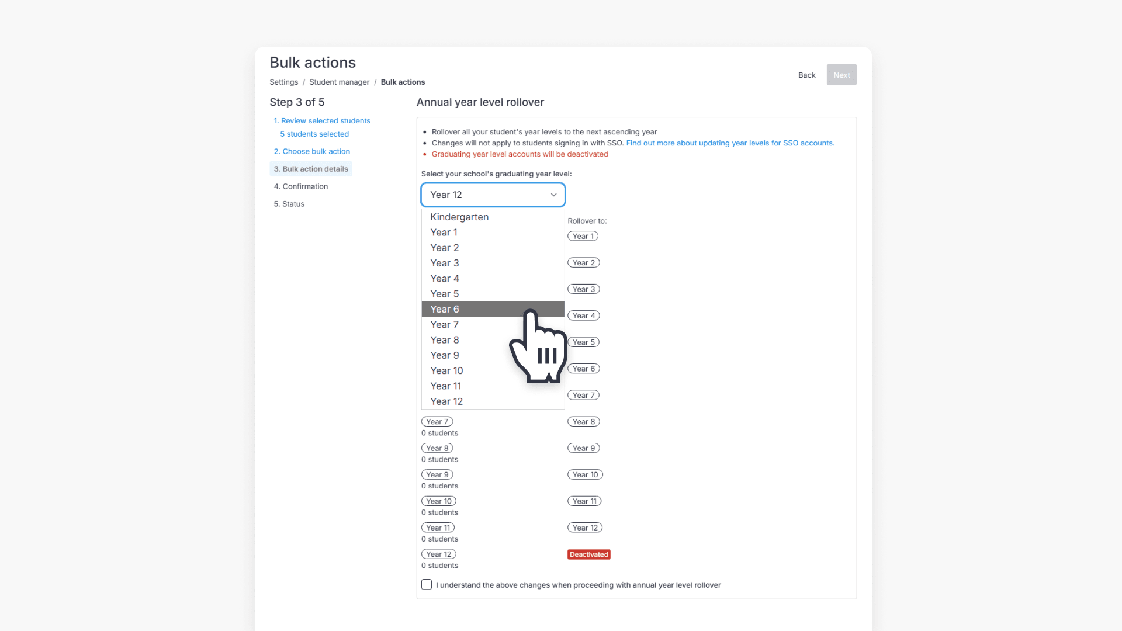Choose Year 6 in the dropdown list

(445, 309)
